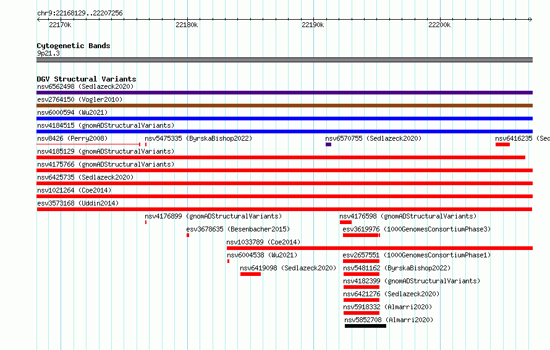550x350 pixels.
Task: Click the short red nsv4176598 variant bar
Action: click(345, 222)
